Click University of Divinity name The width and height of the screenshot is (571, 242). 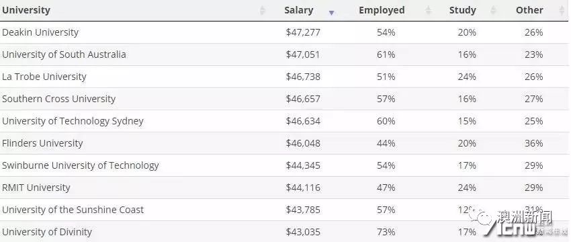pyautogui.click(x=47, y=232)
